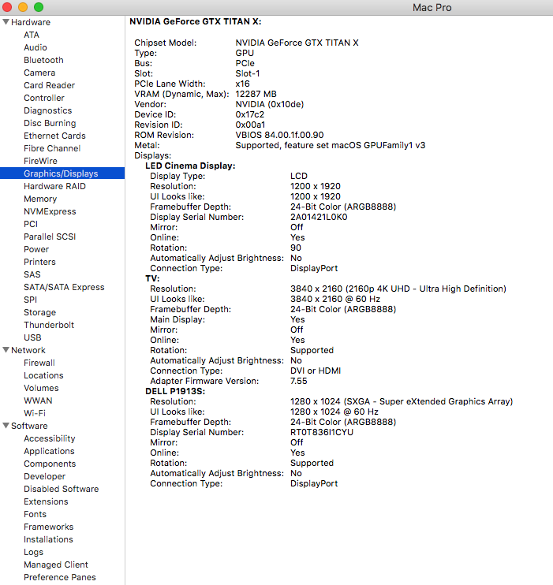Click the DELL P1913S heading
The height and width of the screenshot is (585, 553).
[175, 391]
